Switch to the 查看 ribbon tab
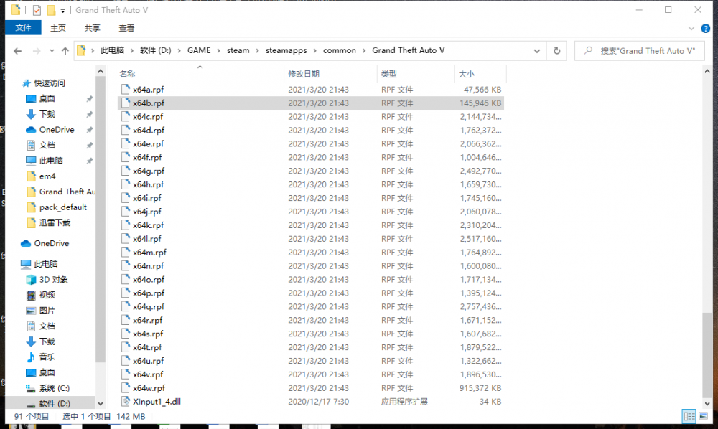Screen dimensions: 718x429 point(126,28)
